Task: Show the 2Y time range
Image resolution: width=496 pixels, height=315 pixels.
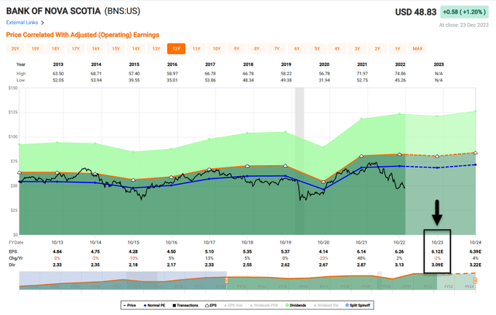Action: 377,49
